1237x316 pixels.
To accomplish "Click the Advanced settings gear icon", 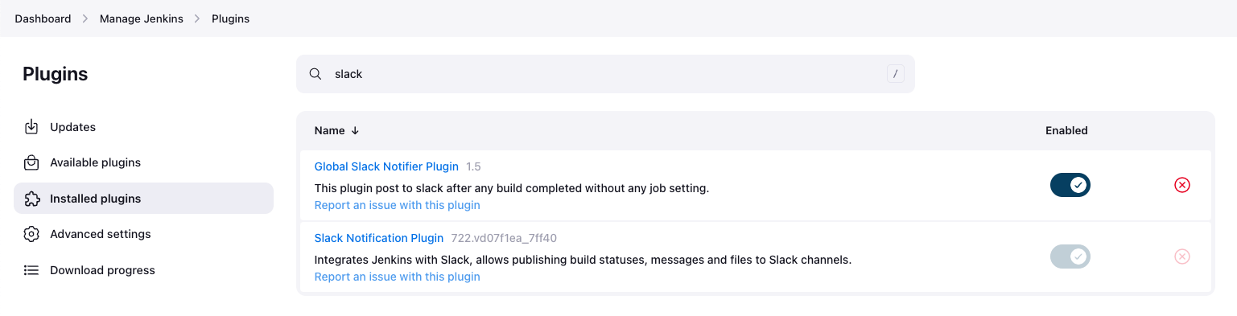I will click(x=31, y=234).
